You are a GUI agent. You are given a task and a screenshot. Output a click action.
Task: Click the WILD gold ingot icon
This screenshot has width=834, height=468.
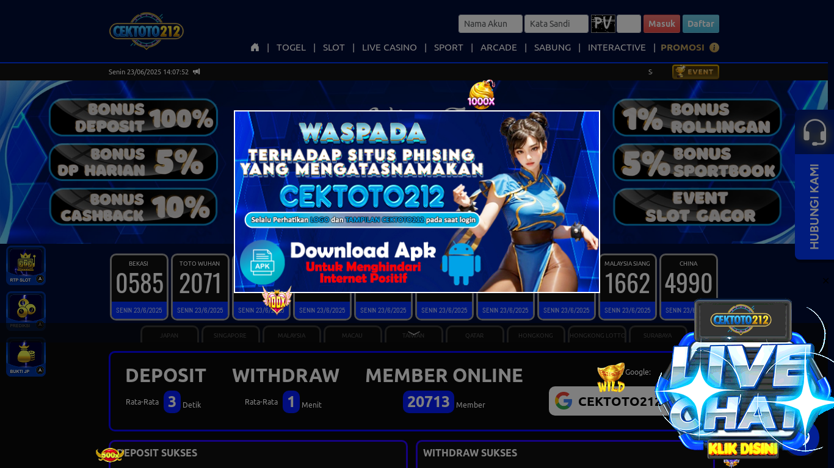coord(611,377)
